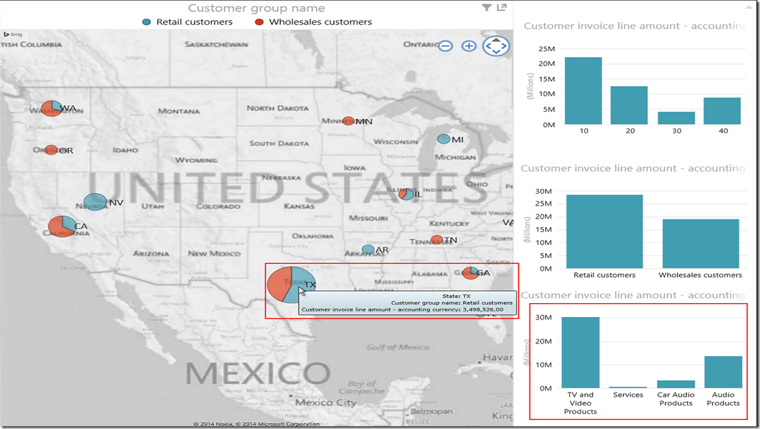Viewport: 760px width, 429px height.
Task: Select the Retail customers blue legend swatch
Action: click(x=146, y=22)
